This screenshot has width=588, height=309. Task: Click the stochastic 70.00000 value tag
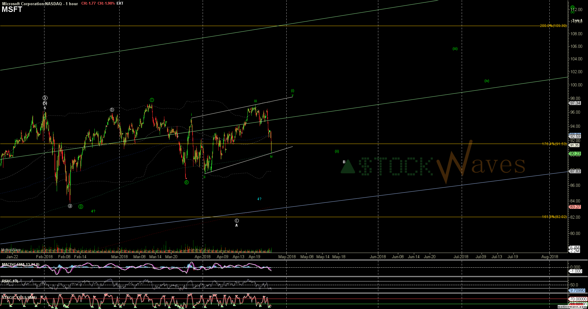point(578,299)
